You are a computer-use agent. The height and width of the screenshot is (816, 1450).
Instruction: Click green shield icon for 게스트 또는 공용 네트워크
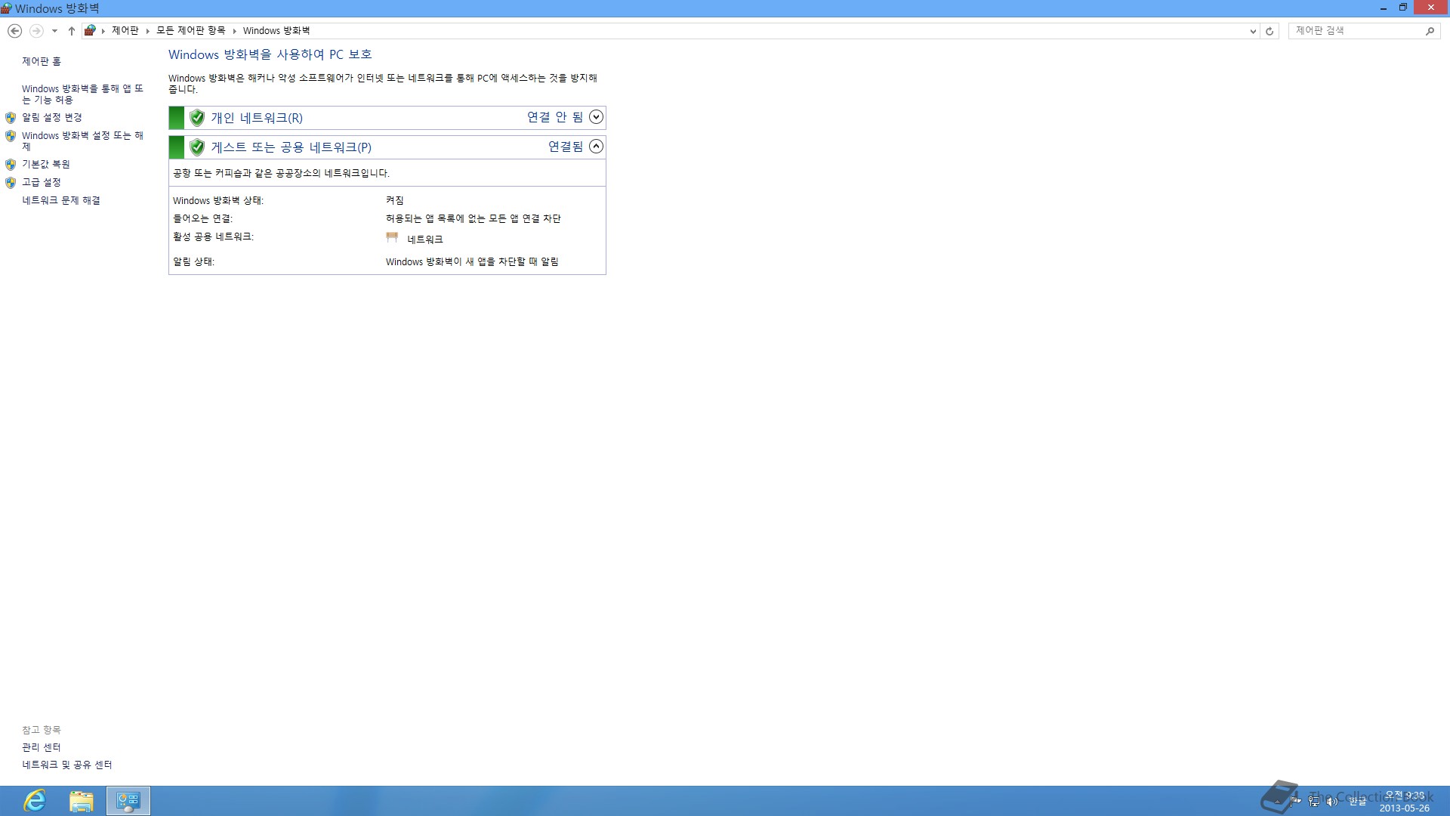197,147
